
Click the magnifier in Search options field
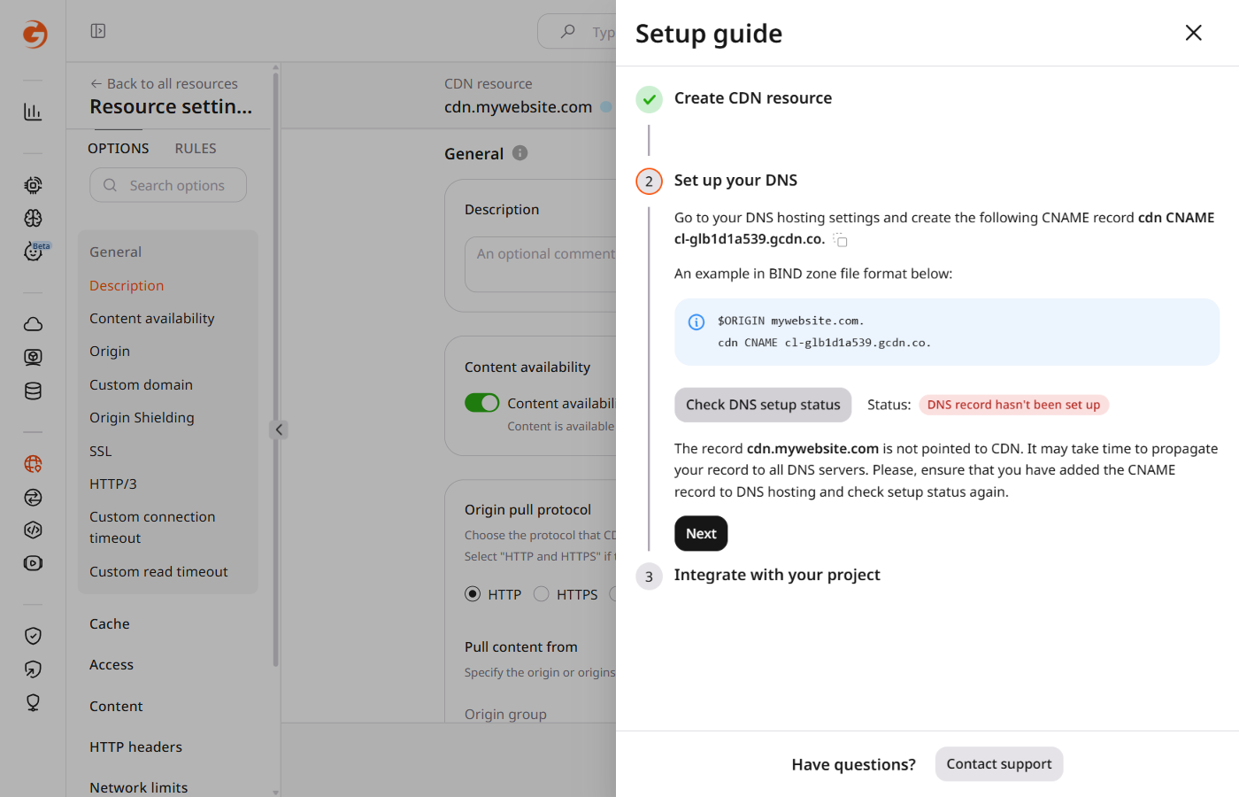tap(110, 185)
